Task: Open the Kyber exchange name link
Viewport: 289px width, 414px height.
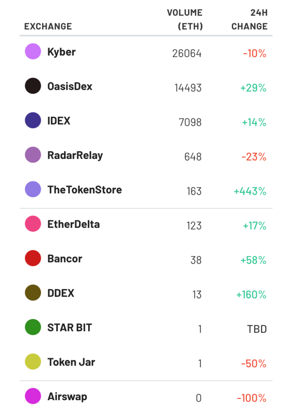Action: point(62,52)
